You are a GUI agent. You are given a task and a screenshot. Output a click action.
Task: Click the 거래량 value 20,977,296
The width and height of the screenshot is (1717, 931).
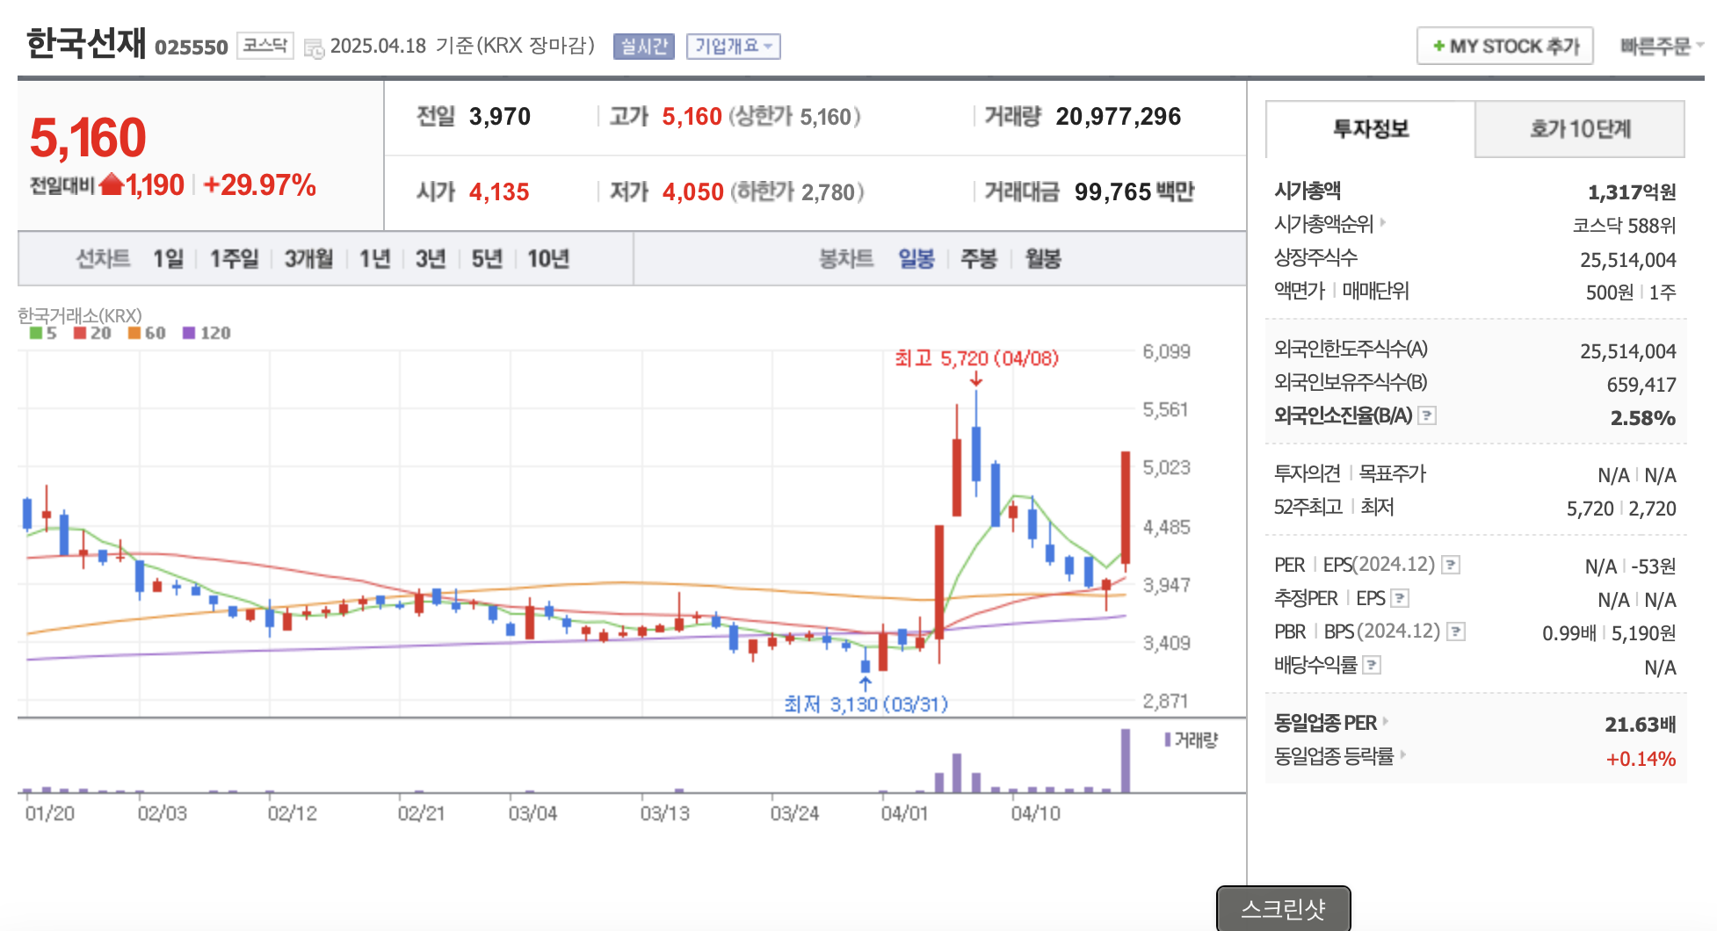click(x=1118, y=117)
